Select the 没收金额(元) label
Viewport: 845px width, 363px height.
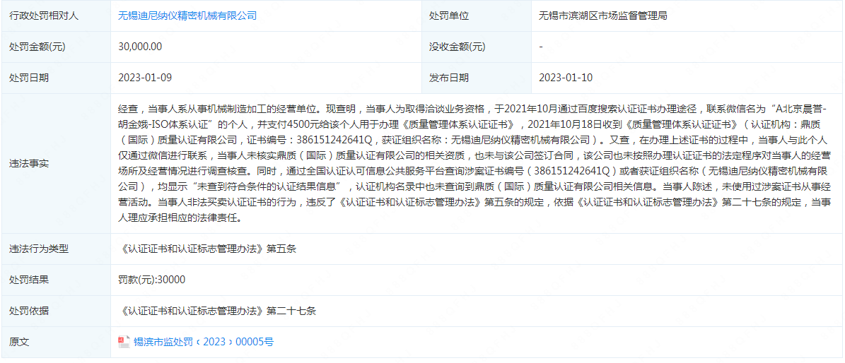click(x=457, y=47)
